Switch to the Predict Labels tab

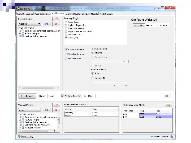pyautogui.click(x=106, y=14)
